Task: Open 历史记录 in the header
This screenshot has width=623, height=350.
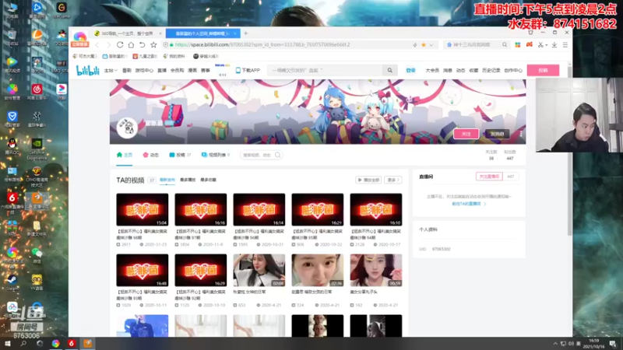Action: [491, 70]
